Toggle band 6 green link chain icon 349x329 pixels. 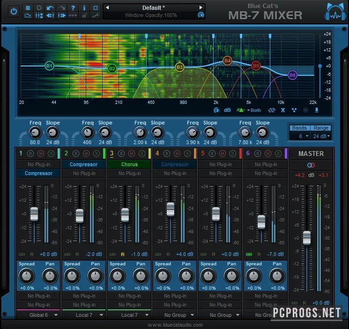click(249, 254)
